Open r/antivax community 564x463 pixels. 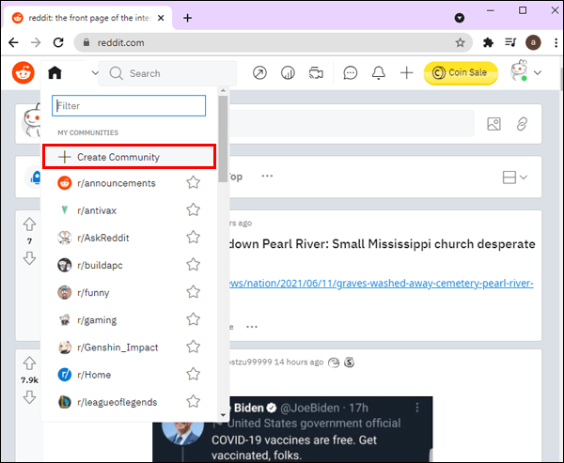tap(97, 210)
